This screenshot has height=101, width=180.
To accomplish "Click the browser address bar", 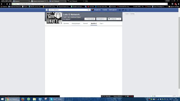I will click(x=89, y=4).
